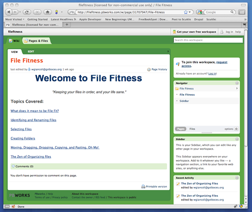Screen dimensions: 252x212
Task: Open Selecting Files link
Action: coord(21,129)
